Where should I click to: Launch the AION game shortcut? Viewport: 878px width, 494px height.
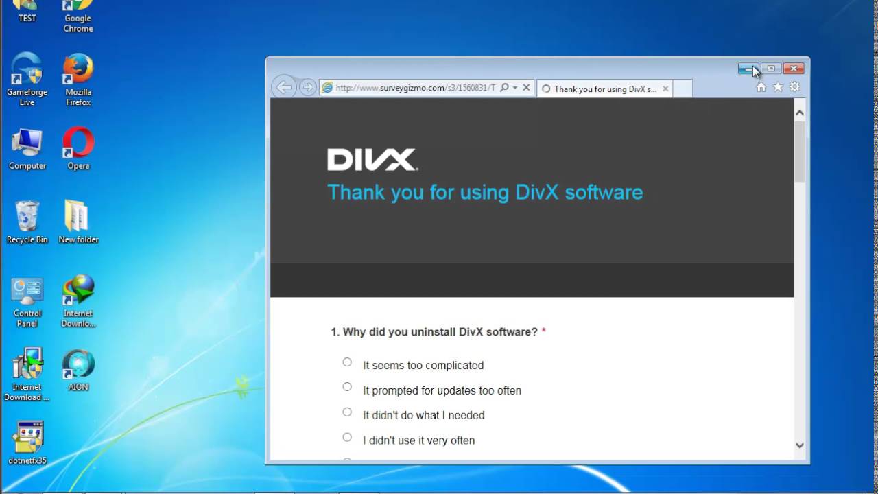[78, 370]
